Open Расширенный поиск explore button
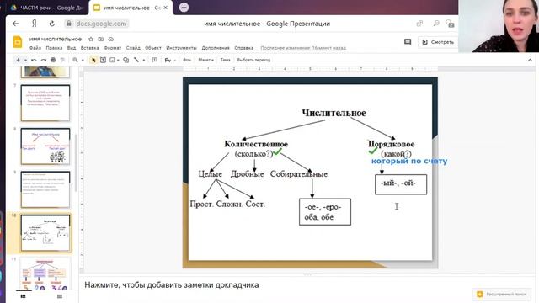539x303 pixels. (x=502, y=294)
